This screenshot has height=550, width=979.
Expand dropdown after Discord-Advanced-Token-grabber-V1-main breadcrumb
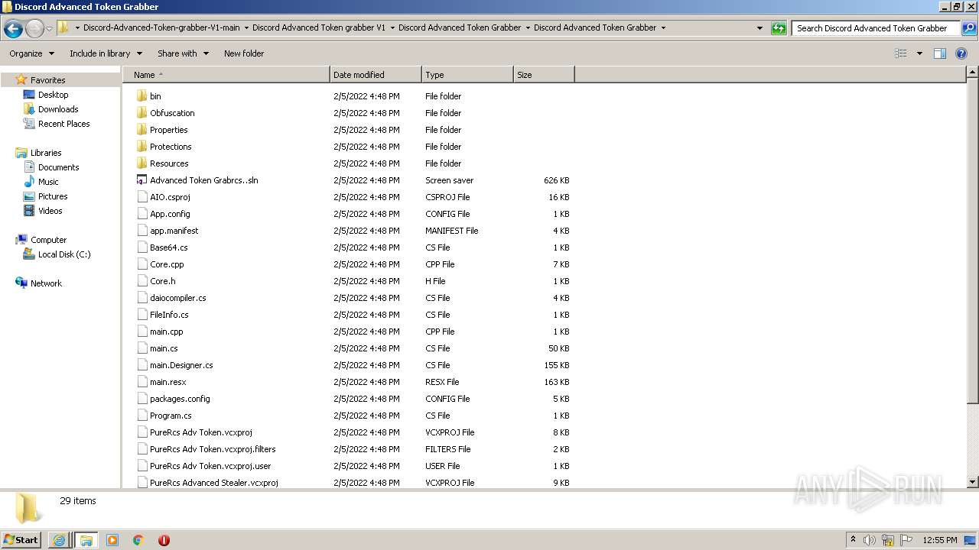[x=246, y=27]
